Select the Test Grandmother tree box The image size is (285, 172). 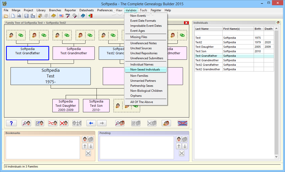[x=74, y=53]
